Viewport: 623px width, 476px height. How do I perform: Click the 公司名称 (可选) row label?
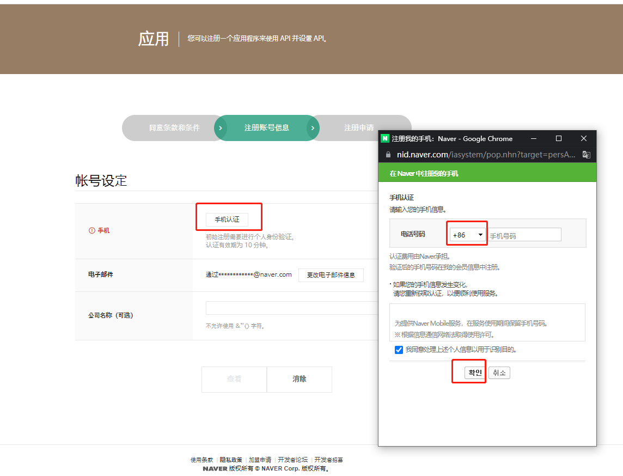point(111,315)
